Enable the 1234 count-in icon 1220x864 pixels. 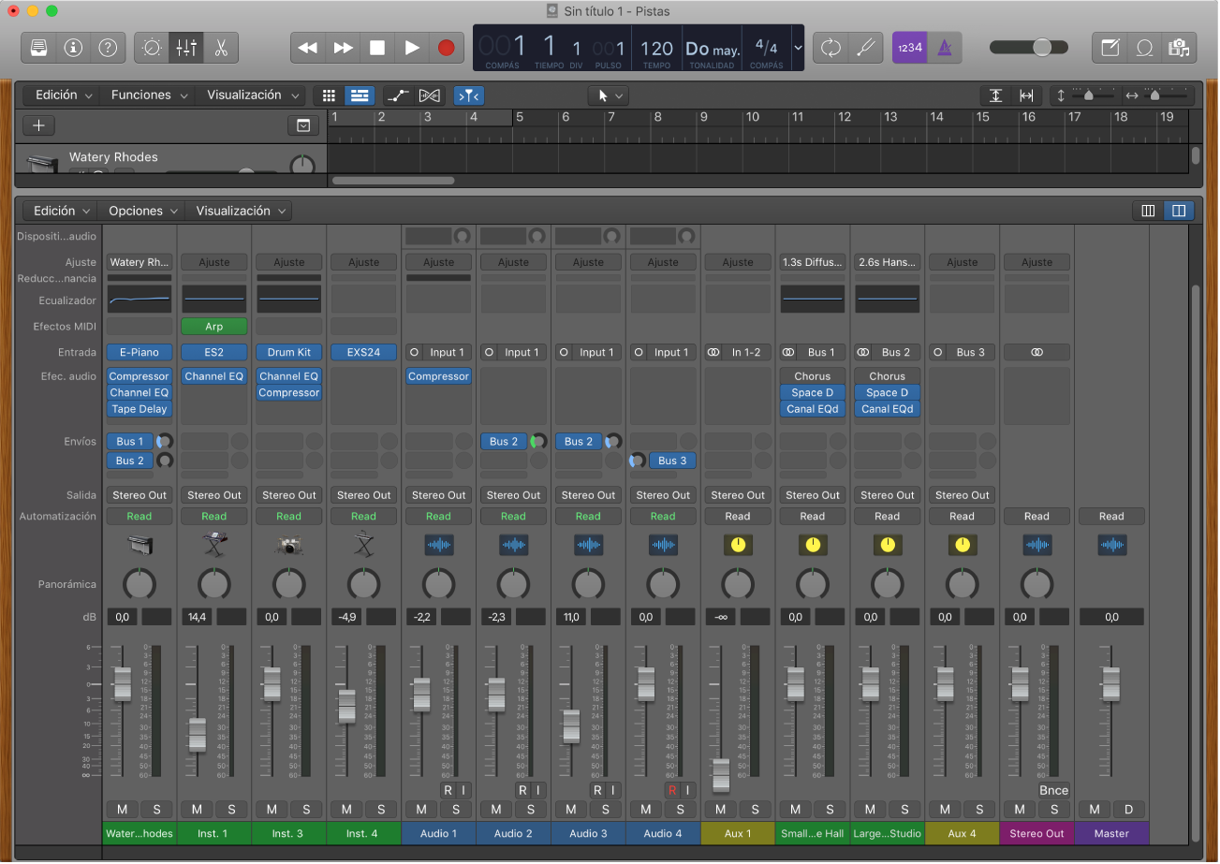click(x=908, y=47)
